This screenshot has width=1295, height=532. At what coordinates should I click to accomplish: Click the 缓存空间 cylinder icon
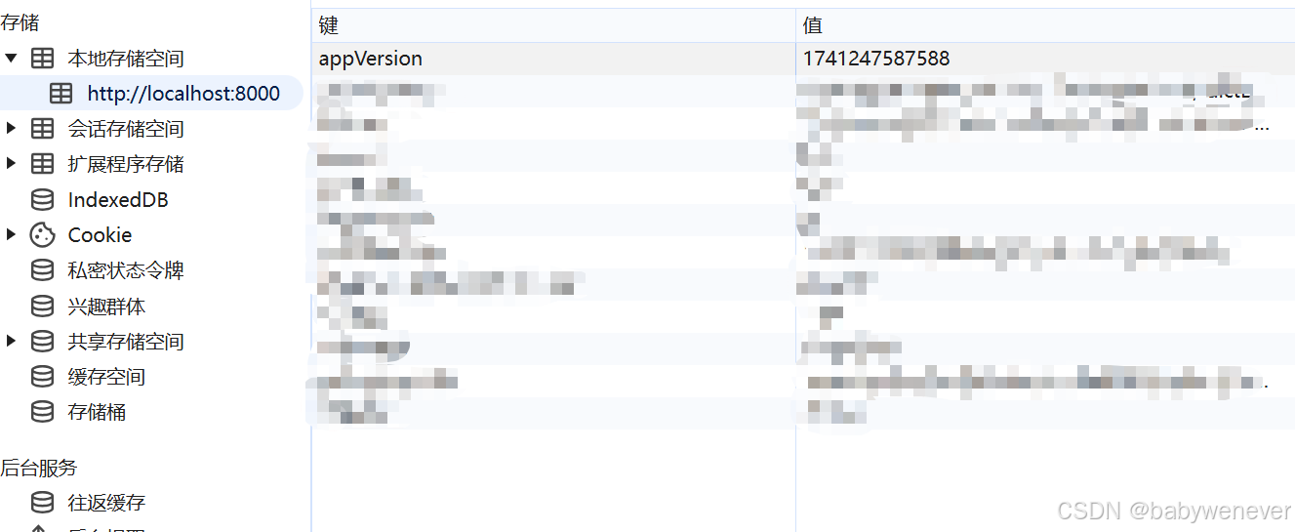pos(42,377)
